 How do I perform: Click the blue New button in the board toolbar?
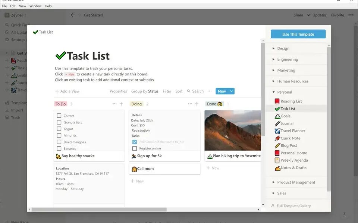tap(222, 91)
